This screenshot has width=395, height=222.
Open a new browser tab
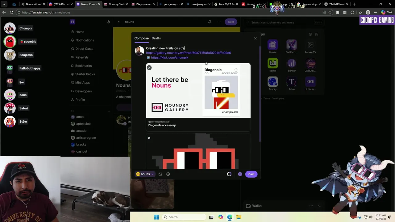pos(355,4)
